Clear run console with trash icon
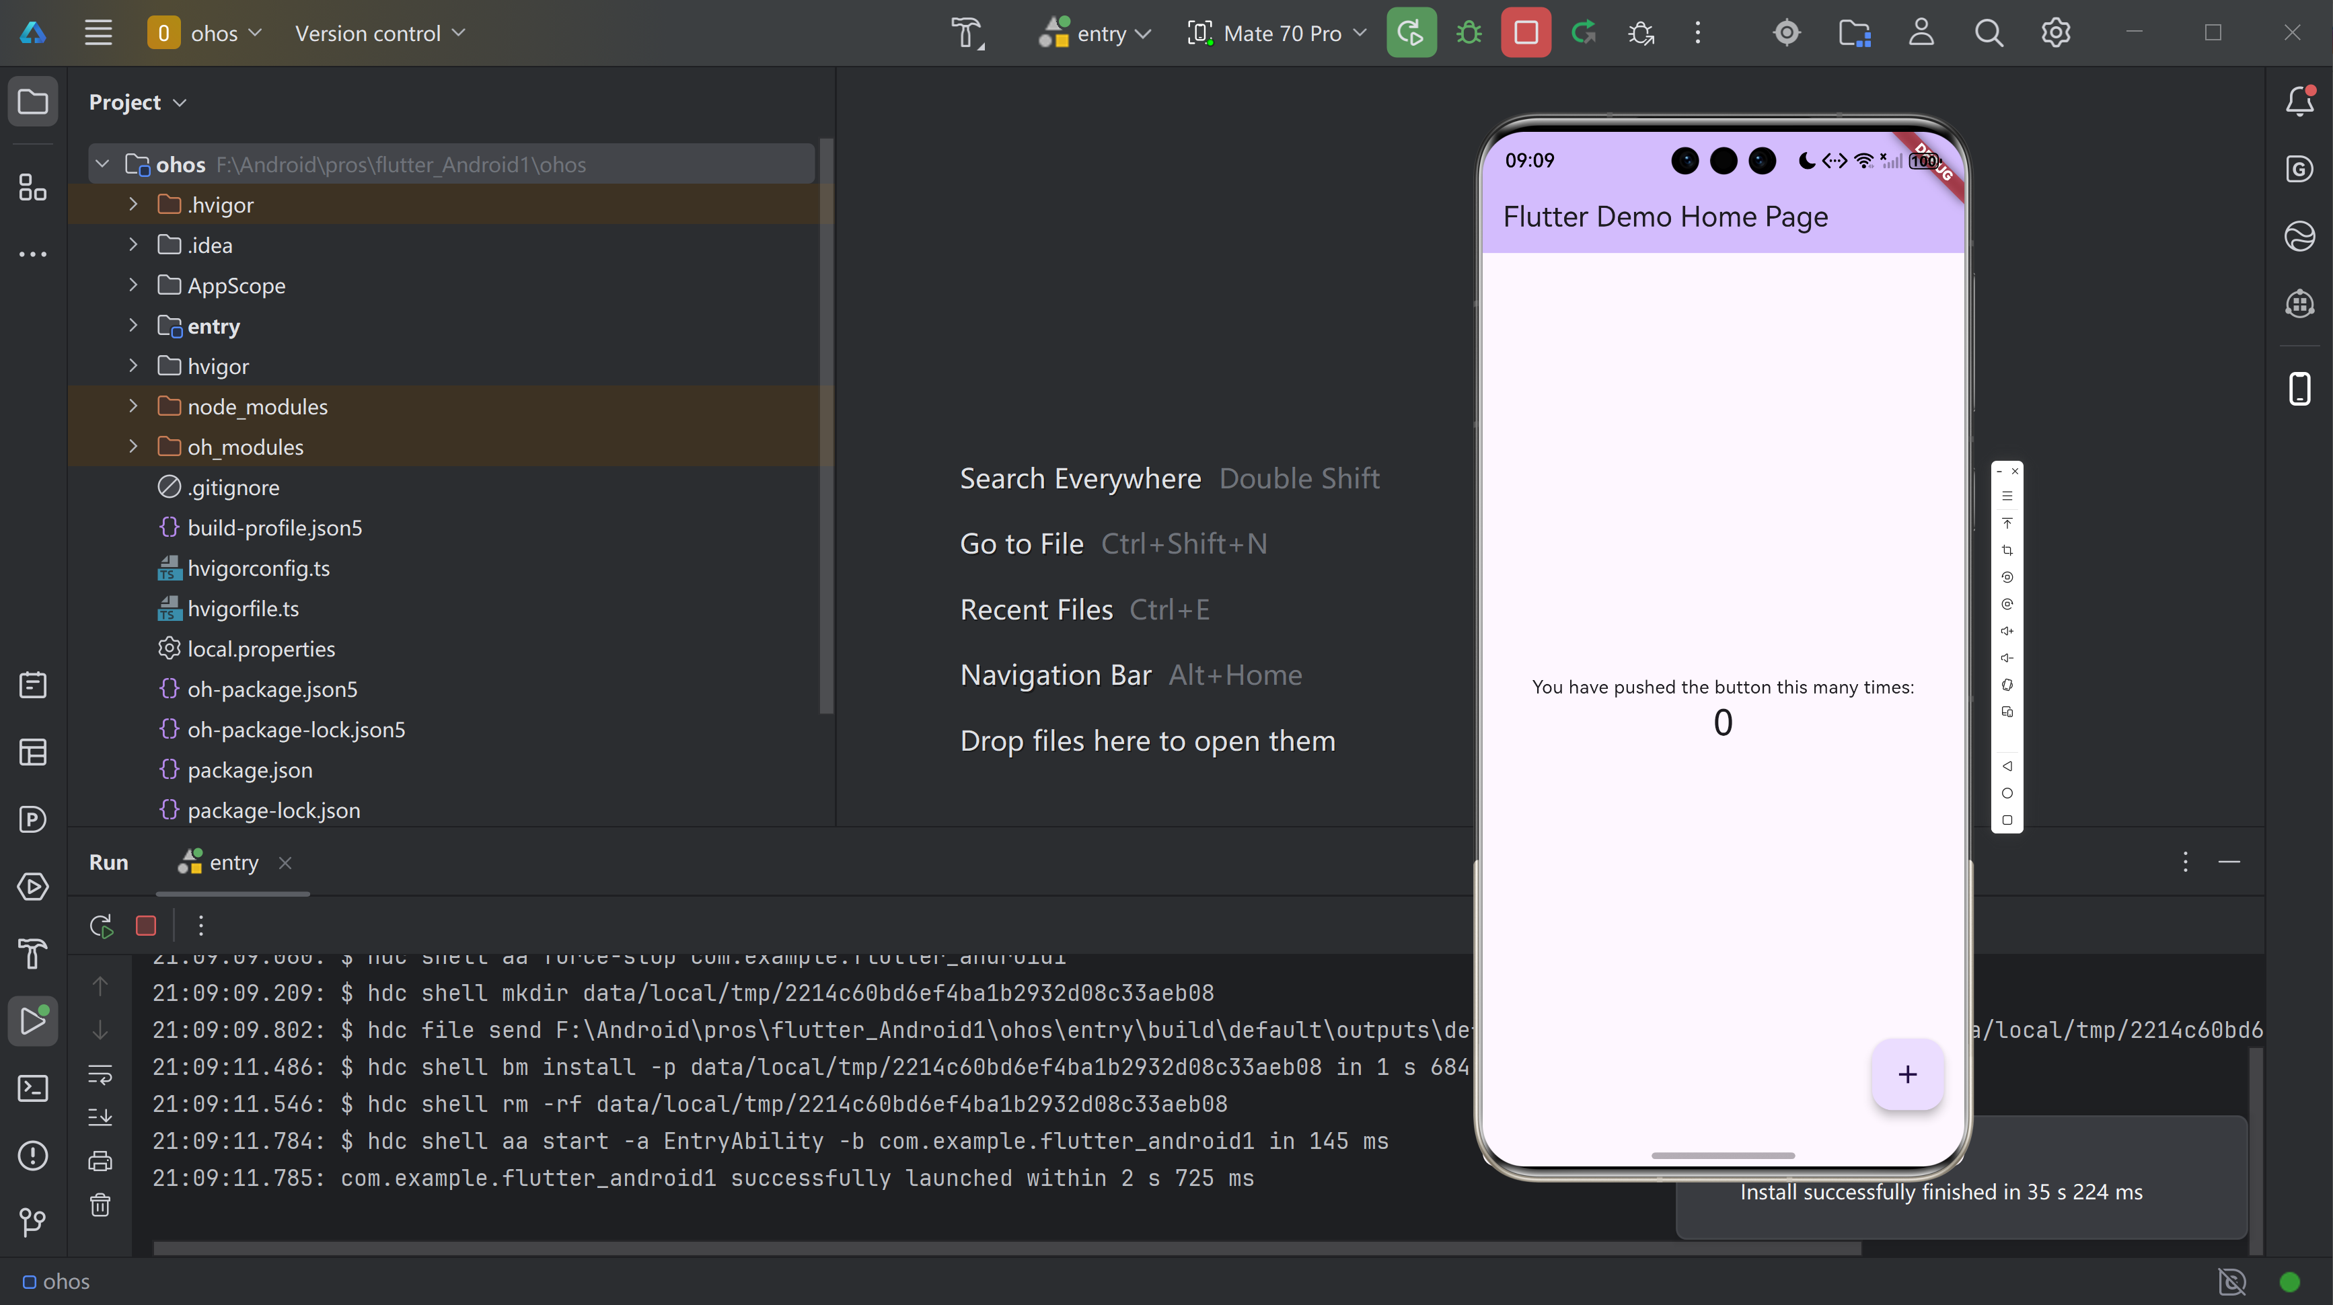 100,1205
